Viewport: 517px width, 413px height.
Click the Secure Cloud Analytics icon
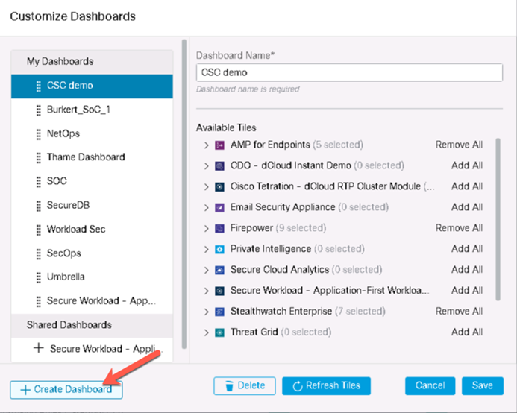click(219, 271)
